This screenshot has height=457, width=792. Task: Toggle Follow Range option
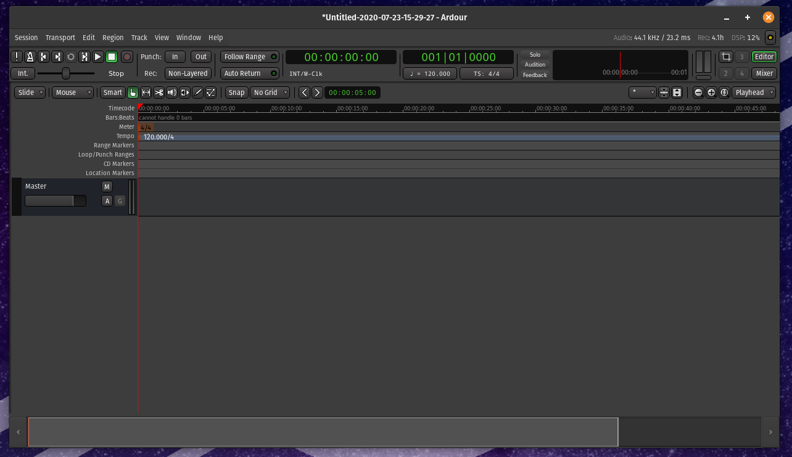click(249, 57)
